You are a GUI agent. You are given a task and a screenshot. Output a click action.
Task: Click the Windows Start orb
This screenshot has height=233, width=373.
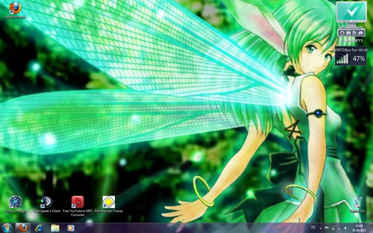pos(7,227)
